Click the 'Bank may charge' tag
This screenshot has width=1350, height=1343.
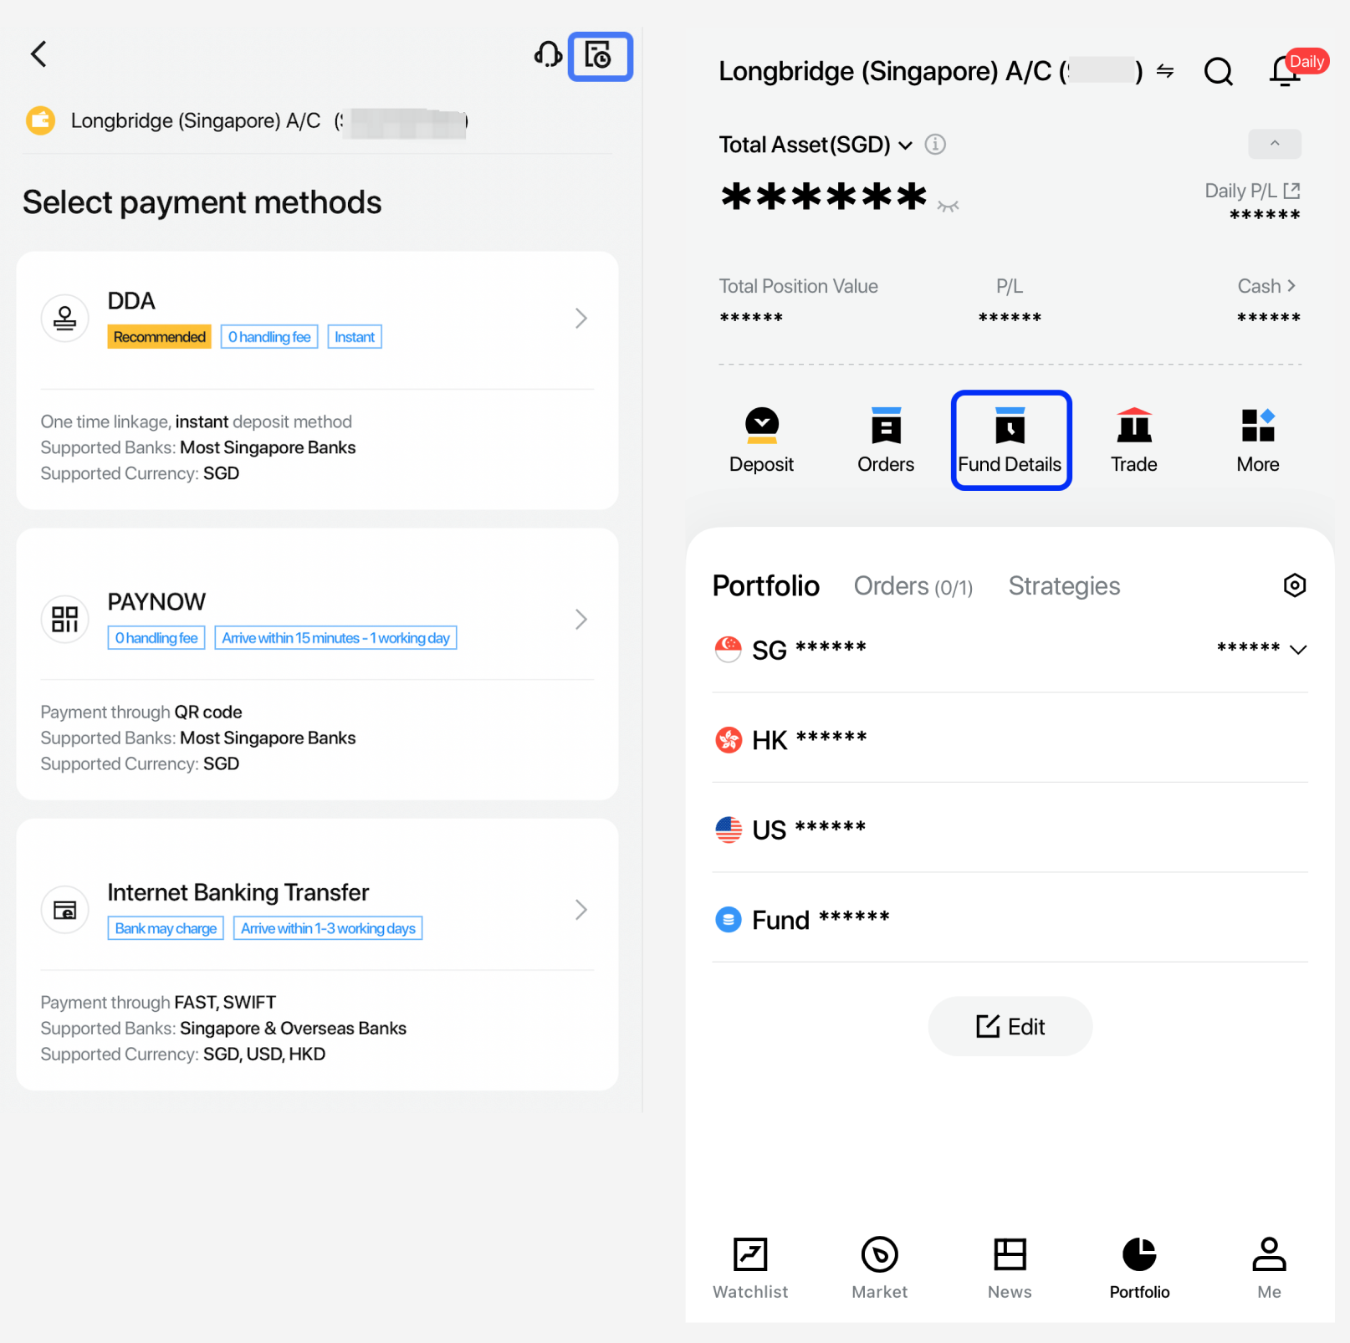tap(166, 928)
